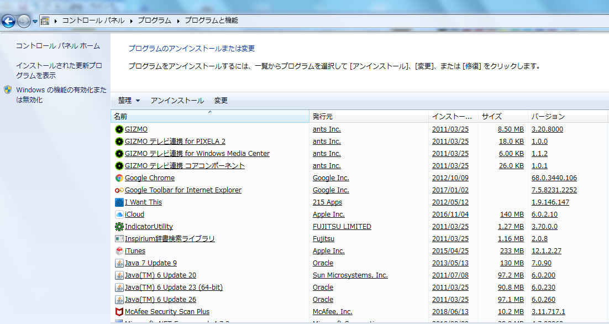The height and width of the screenshot is (324, 609).
Task: Click the Inspirium辞書検索ライブラリ icon
Action: [x=119, y=238]
